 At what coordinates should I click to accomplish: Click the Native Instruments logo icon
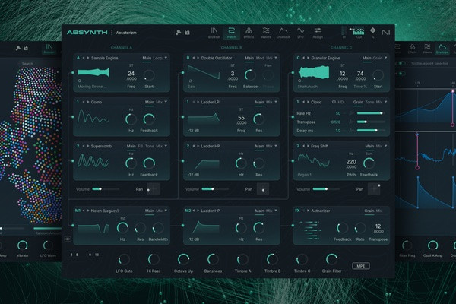tap(385, 32)
